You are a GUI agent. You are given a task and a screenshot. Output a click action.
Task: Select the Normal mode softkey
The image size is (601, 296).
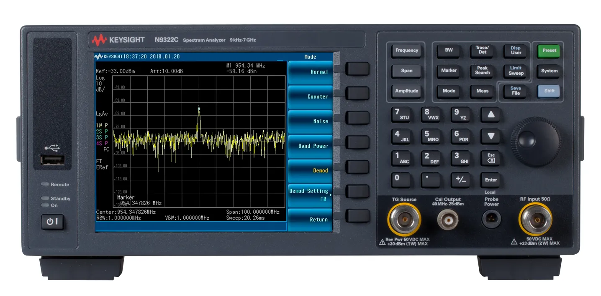point(310,72)
